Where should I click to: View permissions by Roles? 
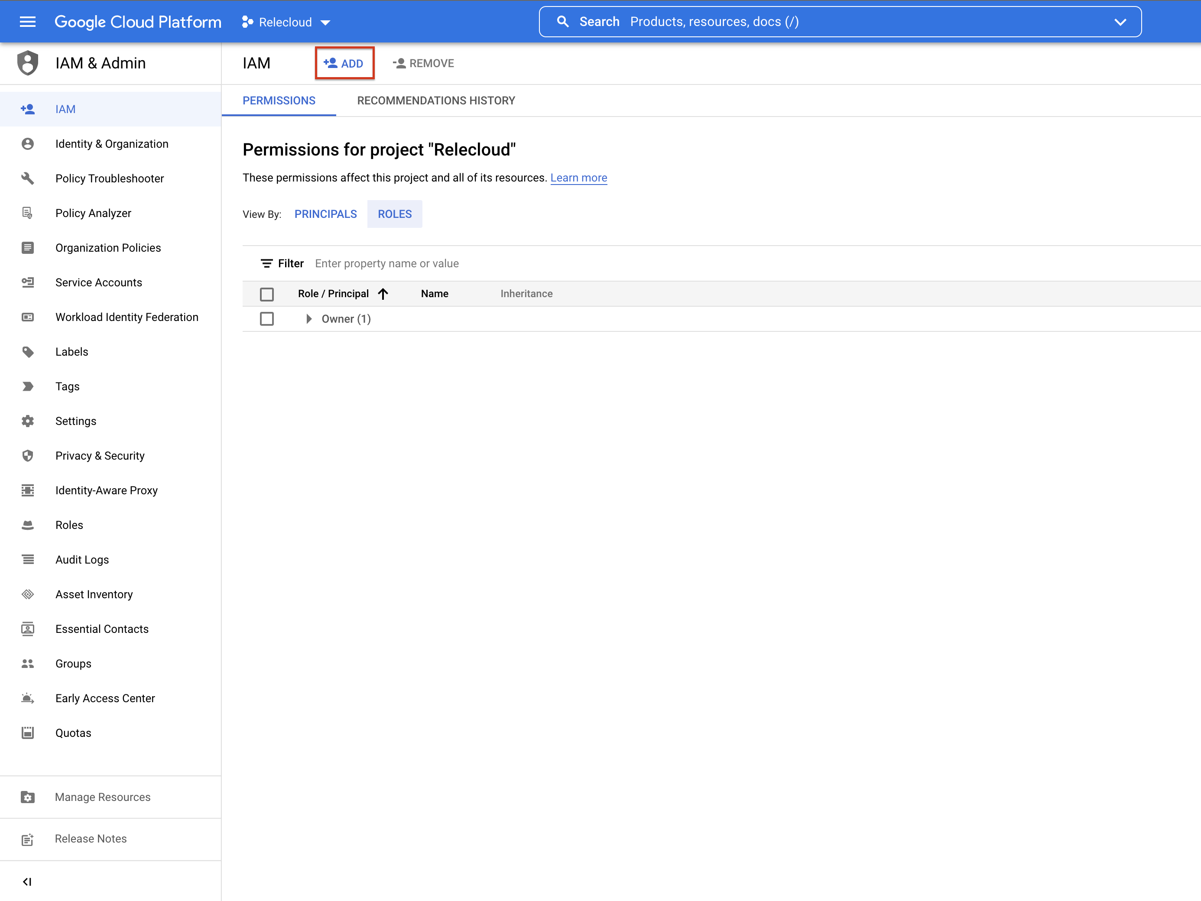pyautogui.click(x=395, y=214)
